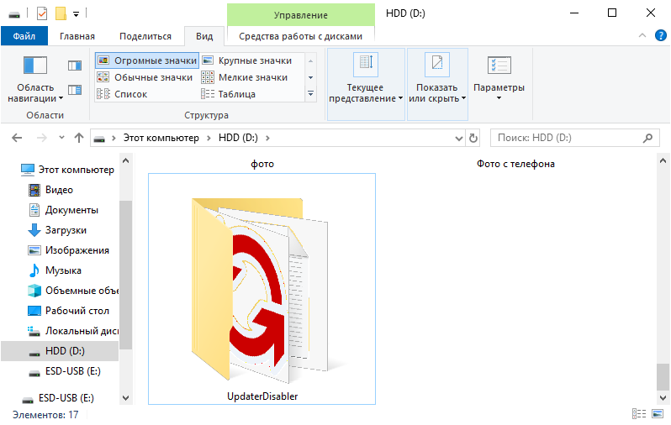671x425 pixels.
Task: Open the address bar history dropdown
Action: 459,138
